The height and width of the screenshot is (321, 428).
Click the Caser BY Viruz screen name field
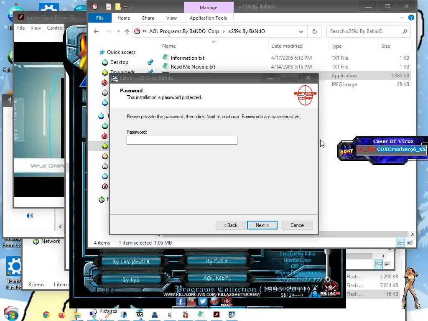391,149
